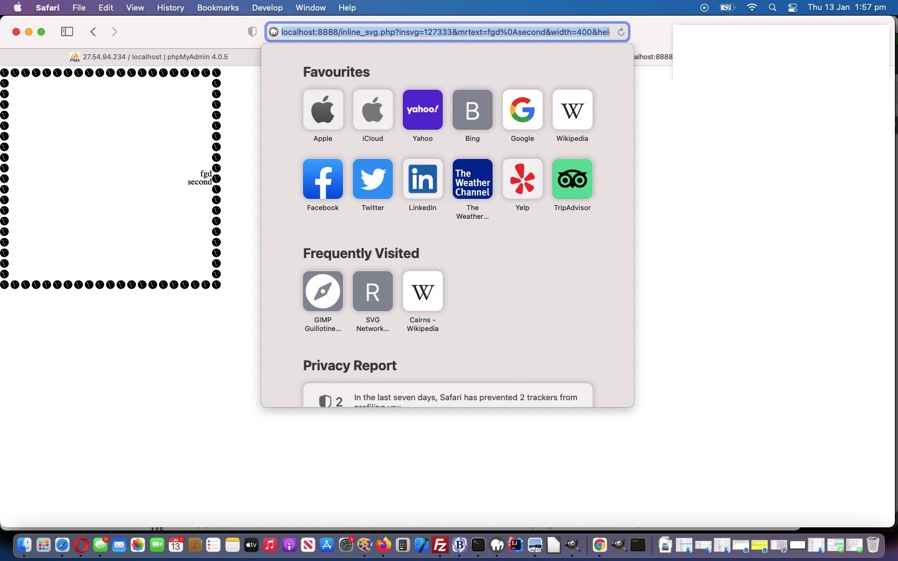
Task: Open Apple TV from the Dock
Action: (251, 545)
